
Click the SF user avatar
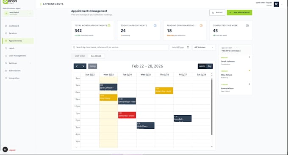pyautogui.click(x=276, y=4)
